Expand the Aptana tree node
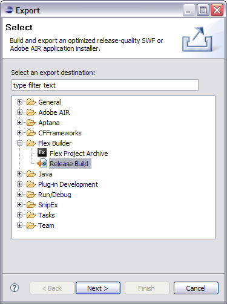Viewport: 227px width, 304px height. click(x=19, y=122)
